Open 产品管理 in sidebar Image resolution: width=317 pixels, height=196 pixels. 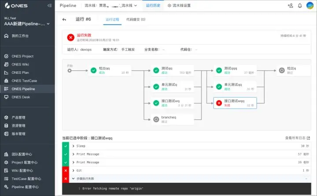(27, 117)
